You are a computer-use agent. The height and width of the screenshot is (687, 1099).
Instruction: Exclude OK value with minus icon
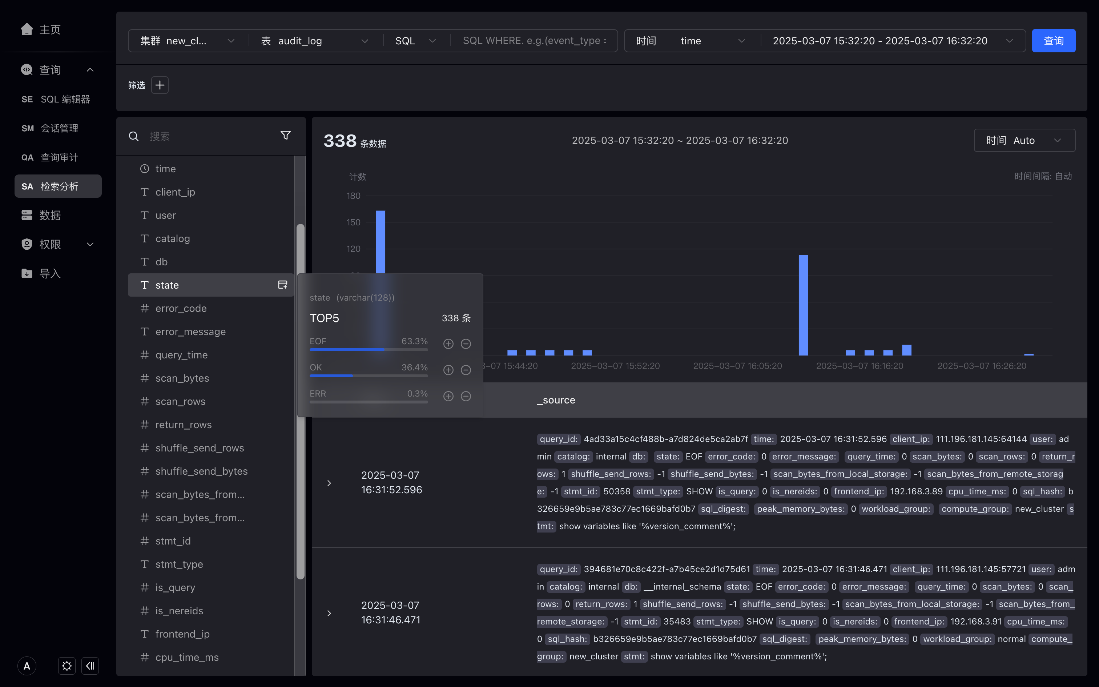466,370
